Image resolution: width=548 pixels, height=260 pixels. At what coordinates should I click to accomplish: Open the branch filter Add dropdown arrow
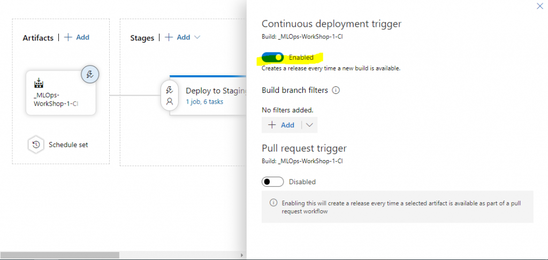pyautogui.click(x=309, y=125)
